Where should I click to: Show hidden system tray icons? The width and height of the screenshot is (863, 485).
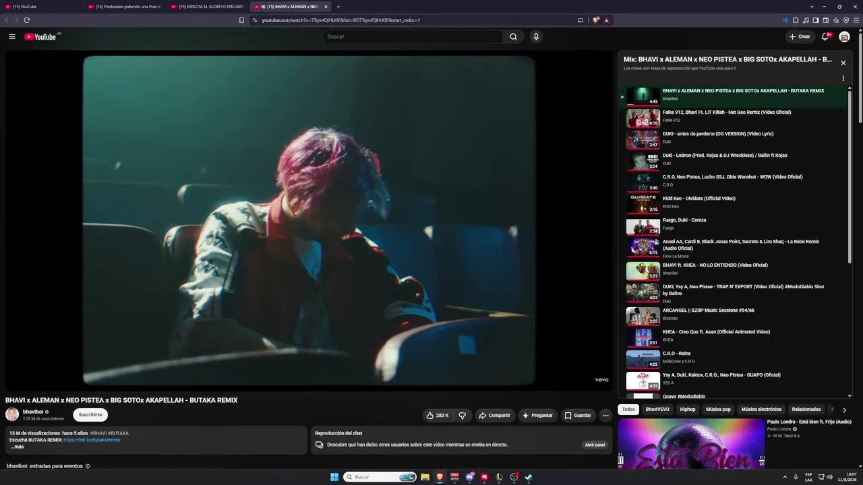(x=785, y=477)
